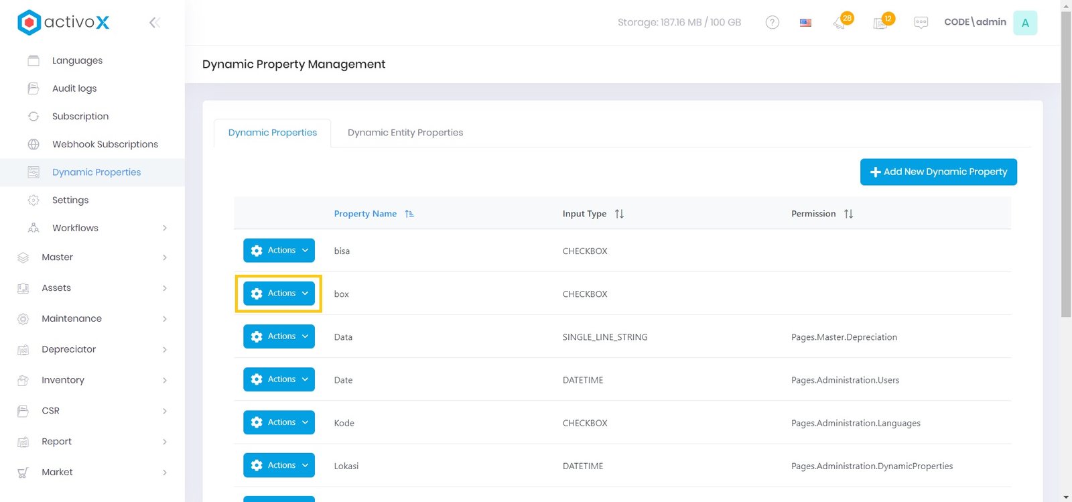Click Add New Dynamic Property button
1072x502 pixels.
pyautogui.click(x=938, y=172)
